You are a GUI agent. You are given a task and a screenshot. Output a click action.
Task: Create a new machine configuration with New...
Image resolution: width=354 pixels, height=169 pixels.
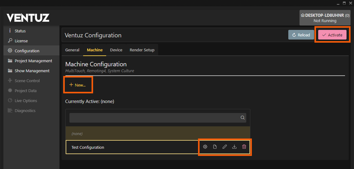[78, 85]
